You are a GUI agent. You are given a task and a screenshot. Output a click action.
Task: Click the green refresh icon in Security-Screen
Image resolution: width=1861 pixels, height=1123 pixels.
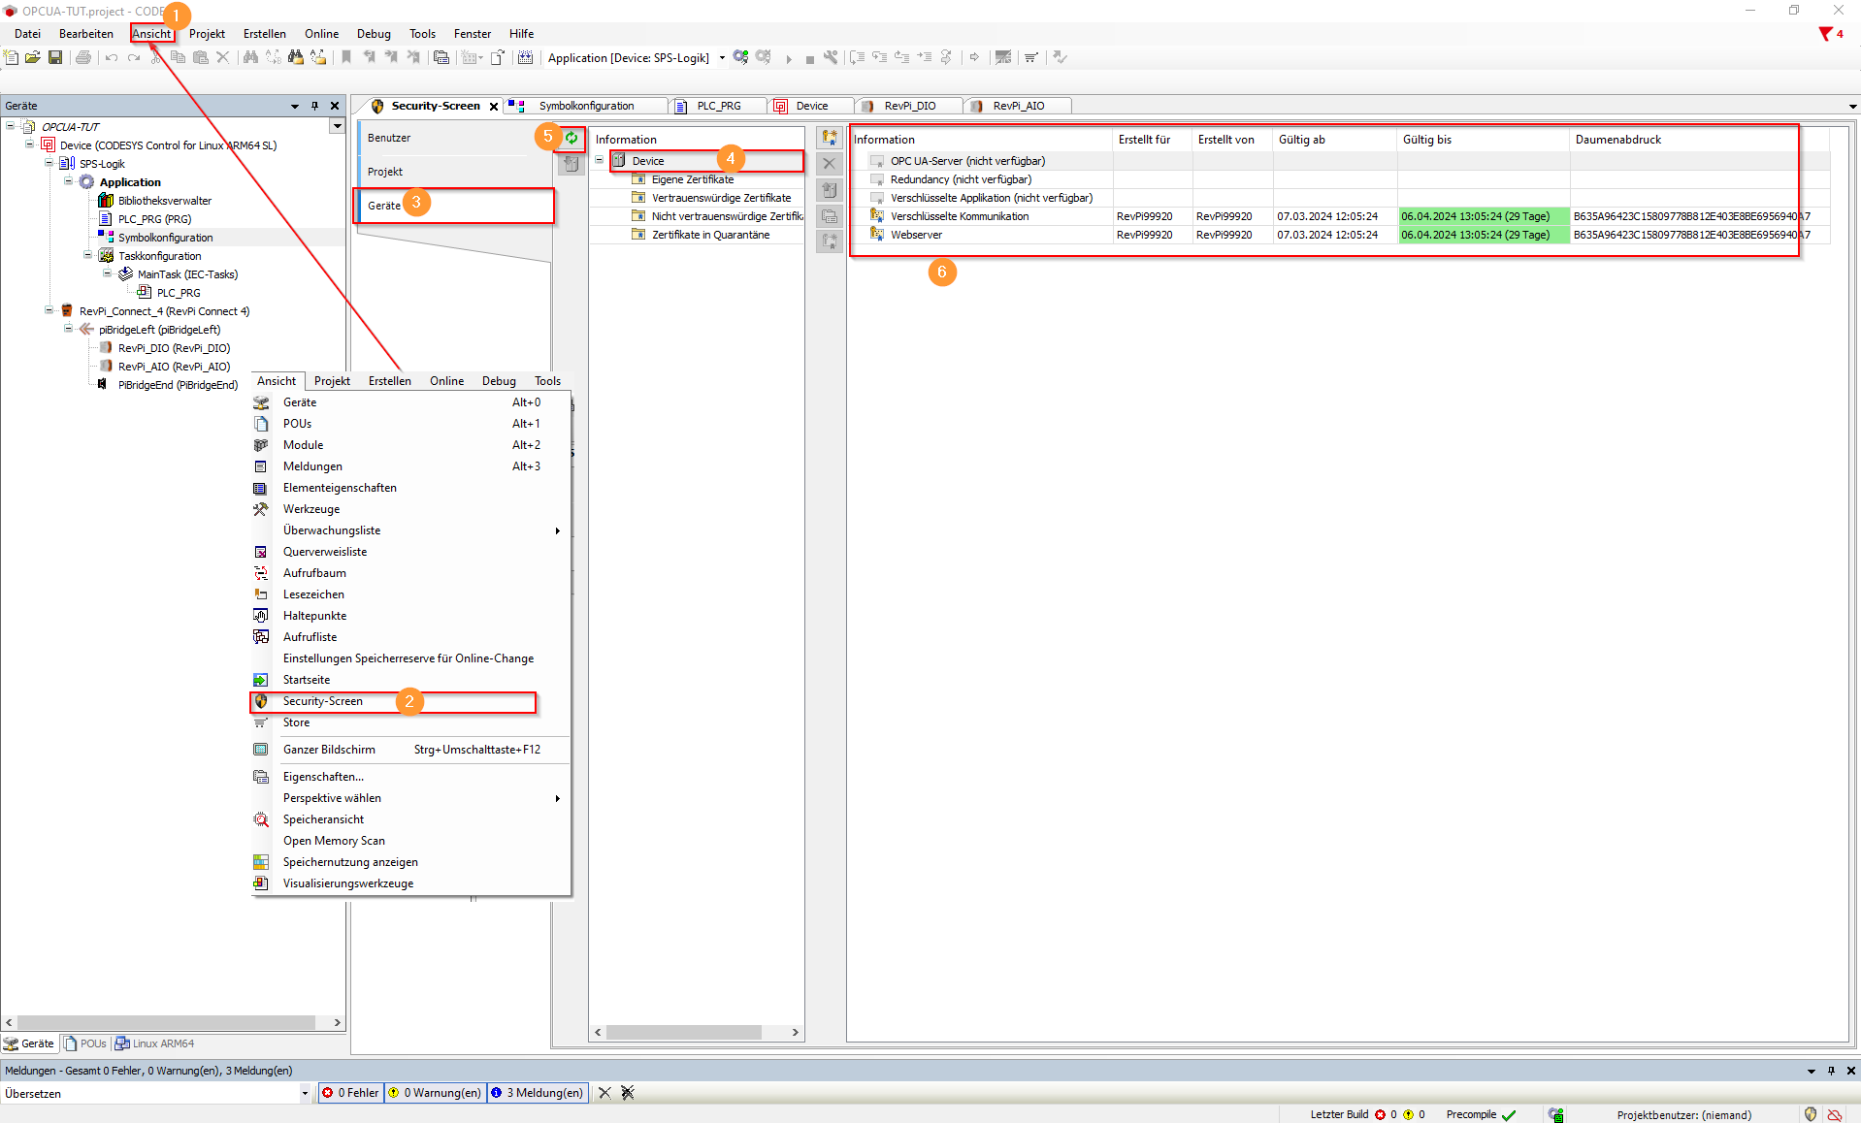pyautogui.click(x=571, y=138)
